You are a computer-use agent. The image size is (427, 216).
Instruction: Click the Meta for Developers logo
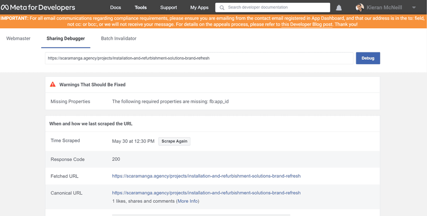(x=38, y=8)
